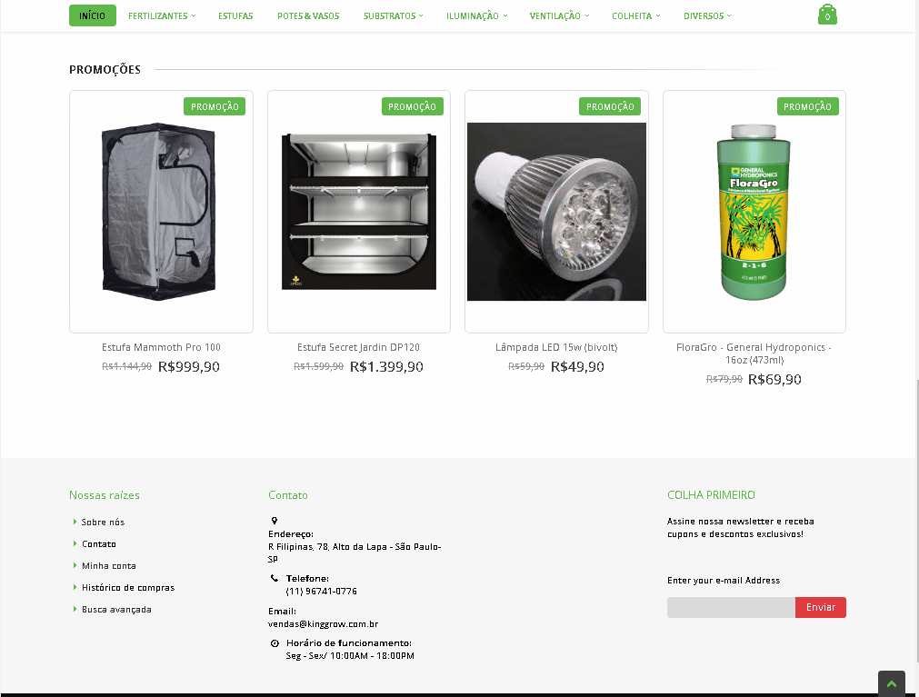The image size is (919, 697).
Task: Go to the Início menu tab
Action: coord(93,15)
